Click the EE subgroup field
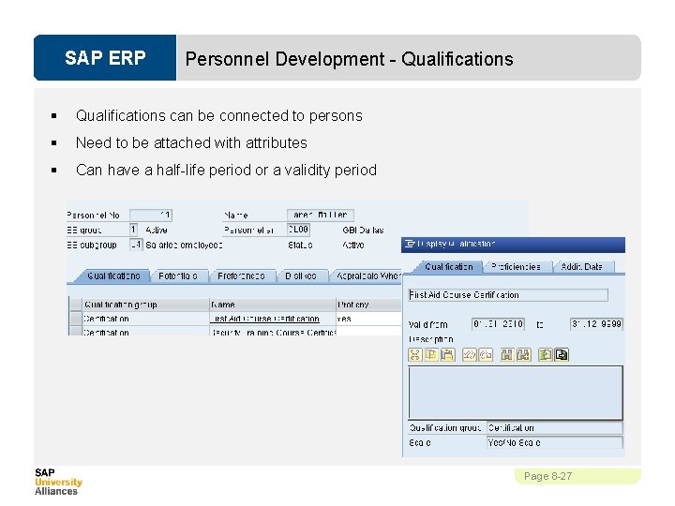This screenshot has width=675, height=506. [136, 245]
